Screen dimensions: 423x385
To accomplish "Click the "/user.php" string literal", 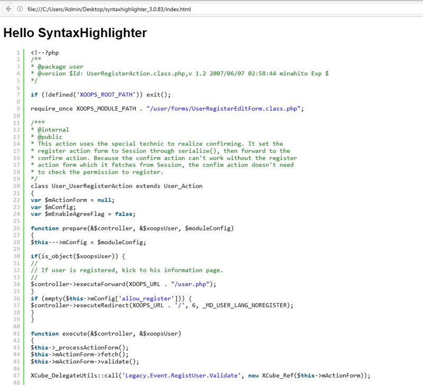I will [190, 284].
